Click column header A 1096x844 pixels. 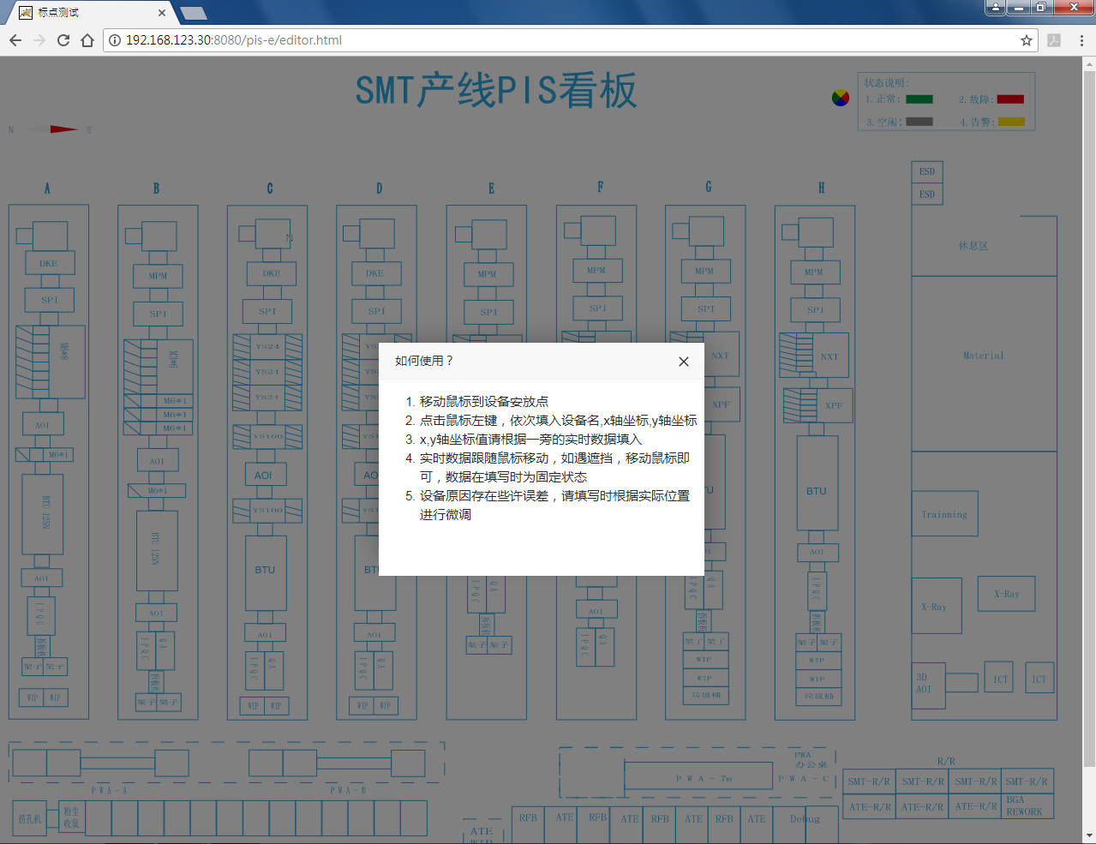pyautogui.click(x=47, y=189)
